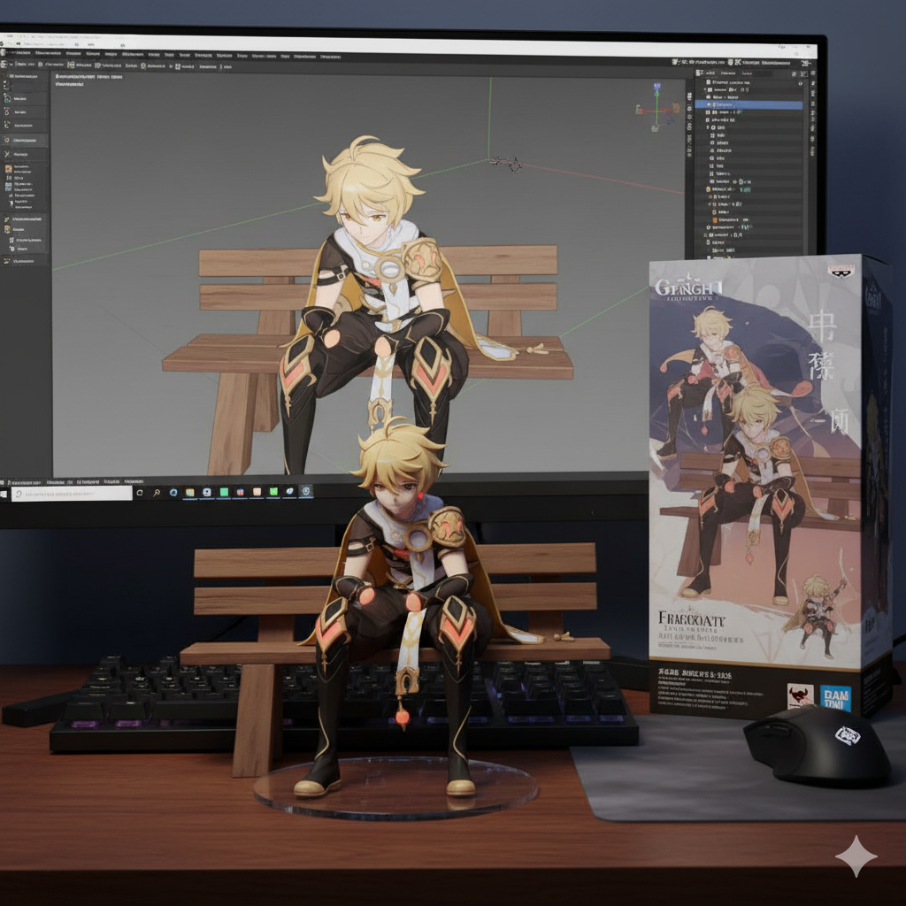Open the yellow folder File Explorer taskbar icon
The width and height of the screenshot is (906, 906).
click(189, 492)
